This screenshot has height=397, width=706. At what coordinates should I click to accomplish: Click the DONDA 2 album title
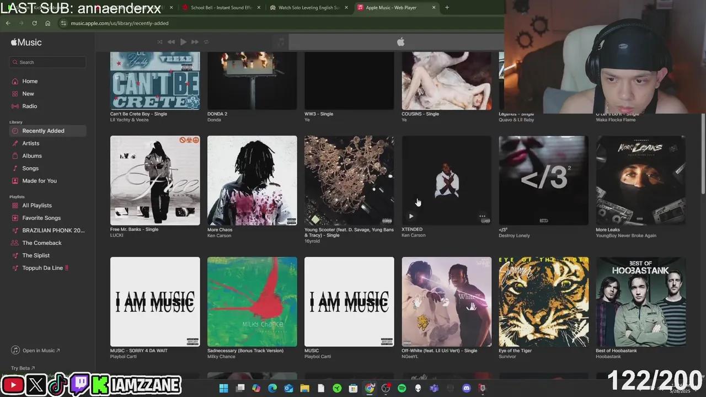217,114
